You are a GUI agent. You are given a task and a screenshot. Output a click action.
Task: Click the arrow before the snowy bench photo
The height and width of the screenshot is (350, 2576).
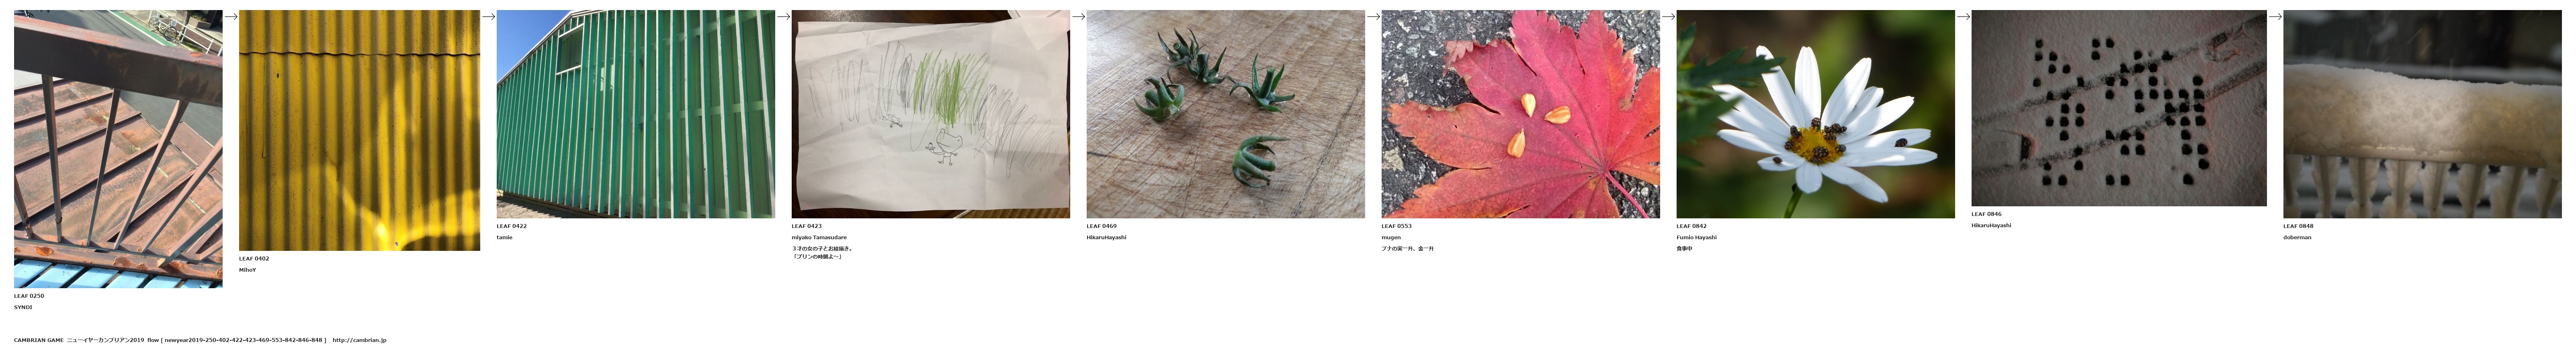(2276, 16)
